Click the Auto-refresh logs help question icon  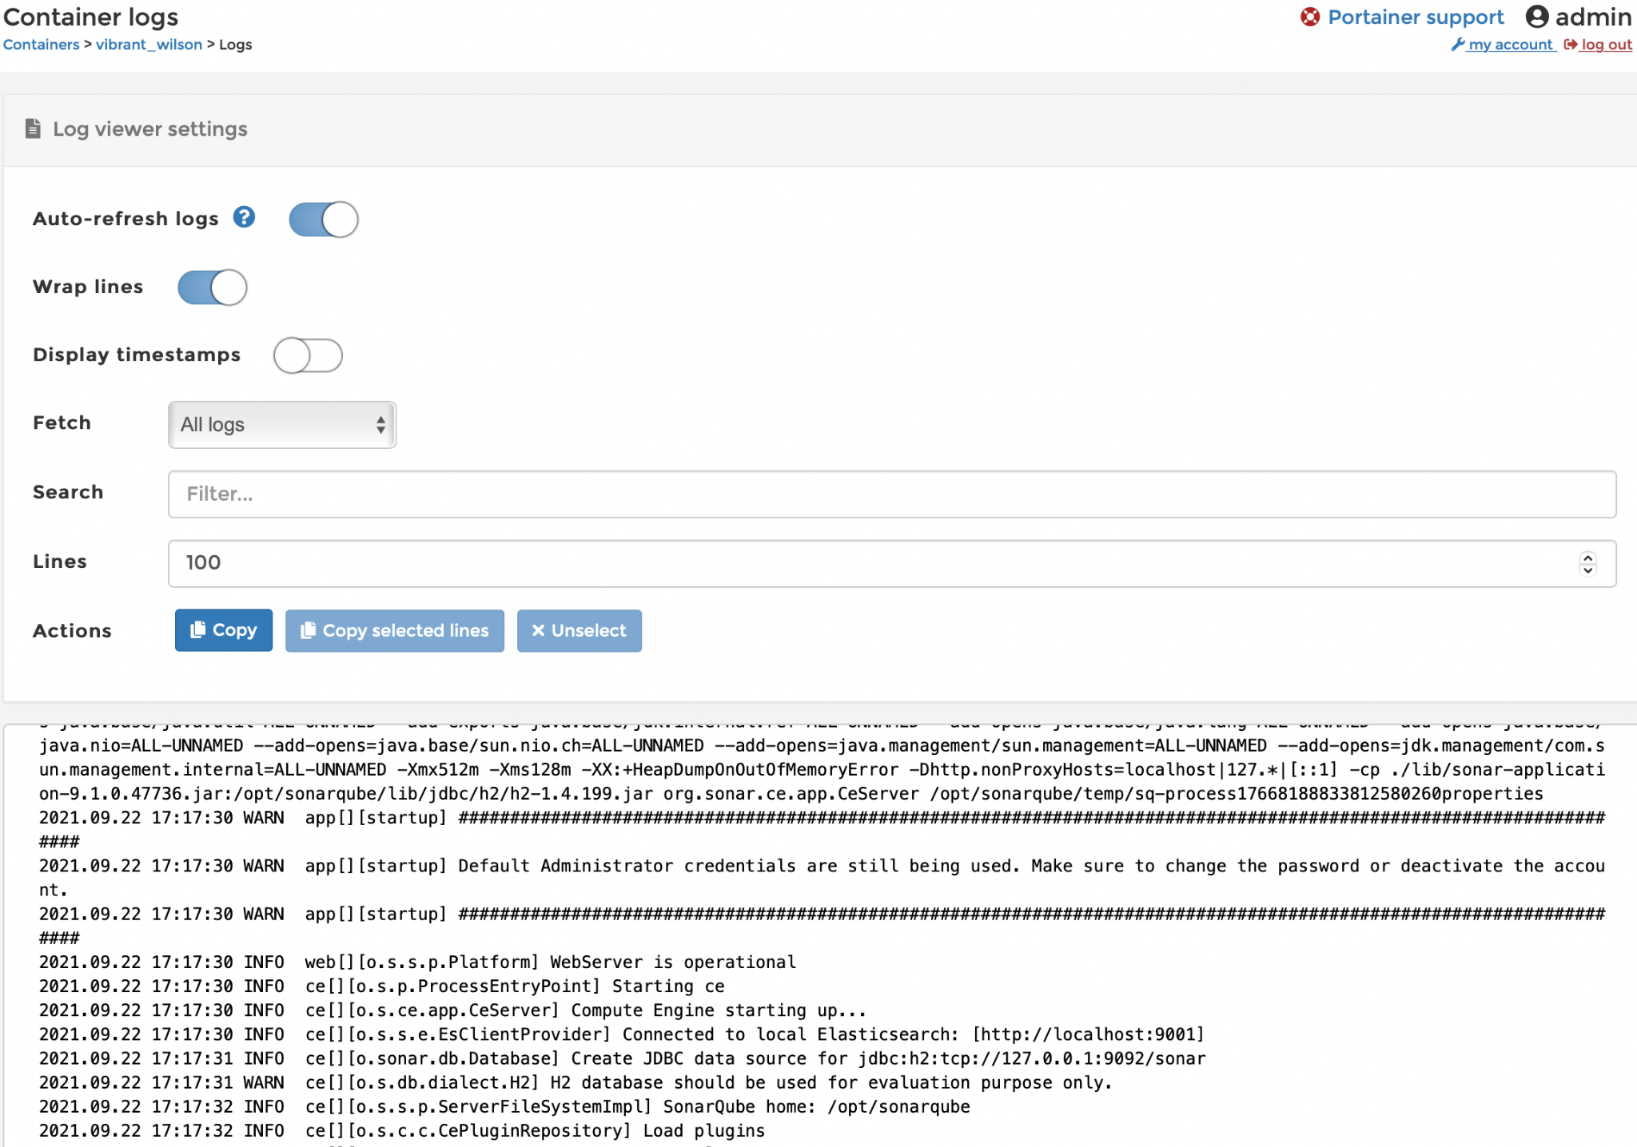[x=244, y=217]
